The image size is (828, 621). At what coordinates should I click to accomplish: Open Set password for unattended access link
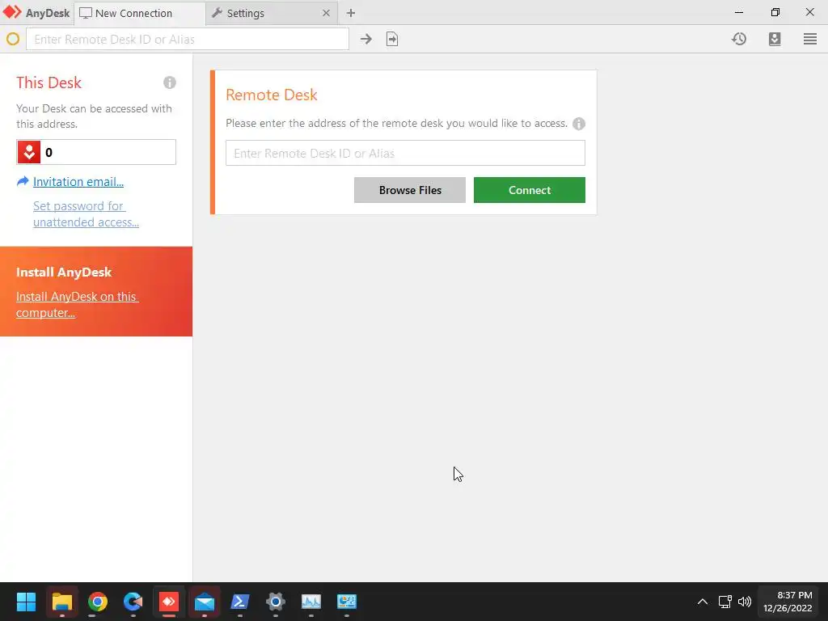86,213
